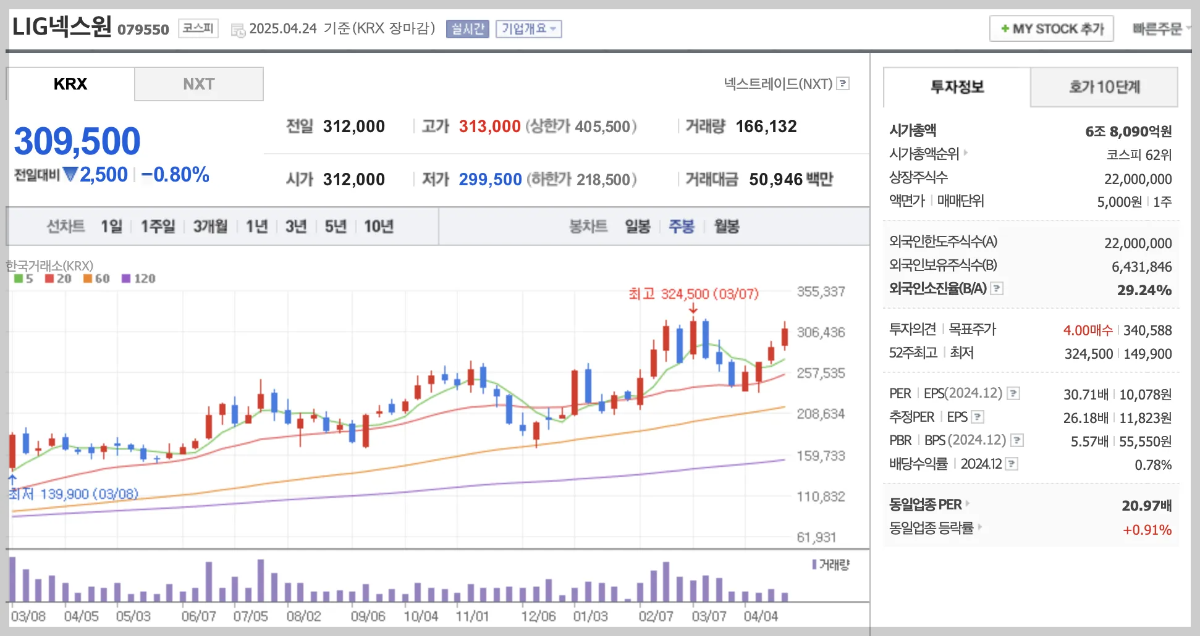
Task: Open help icon next to 배당수익률 2024.12
Action: click(1012, 464)
